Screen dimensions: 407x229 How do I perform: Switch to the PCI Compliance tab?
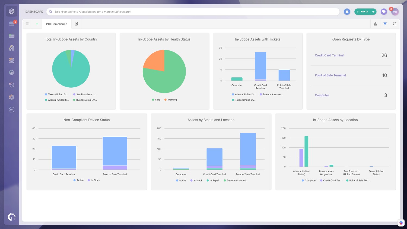[x=56, y=24]
